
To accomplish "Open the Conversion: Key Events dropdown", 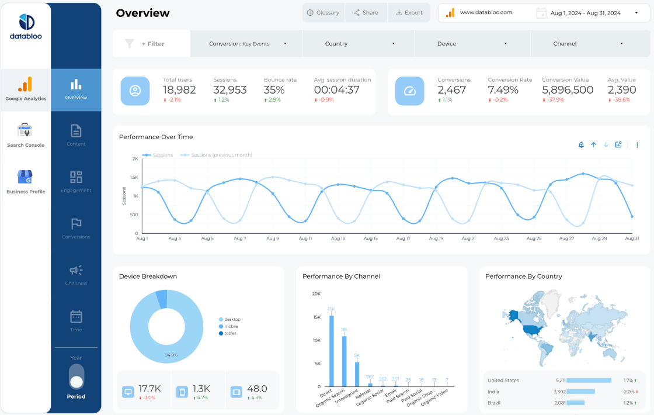I will click(246, 43).
